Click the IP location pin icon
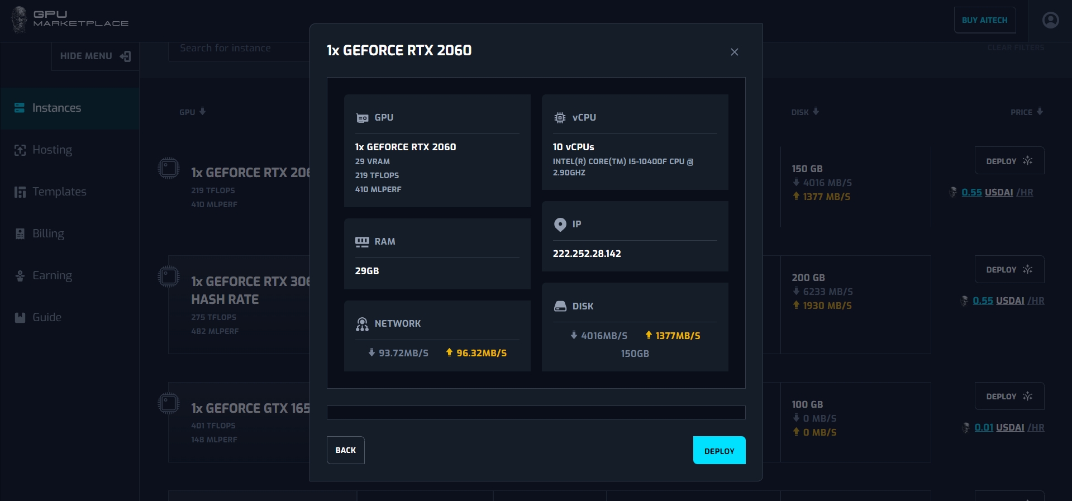The image size is (1072, 501). tap(560, 225)
